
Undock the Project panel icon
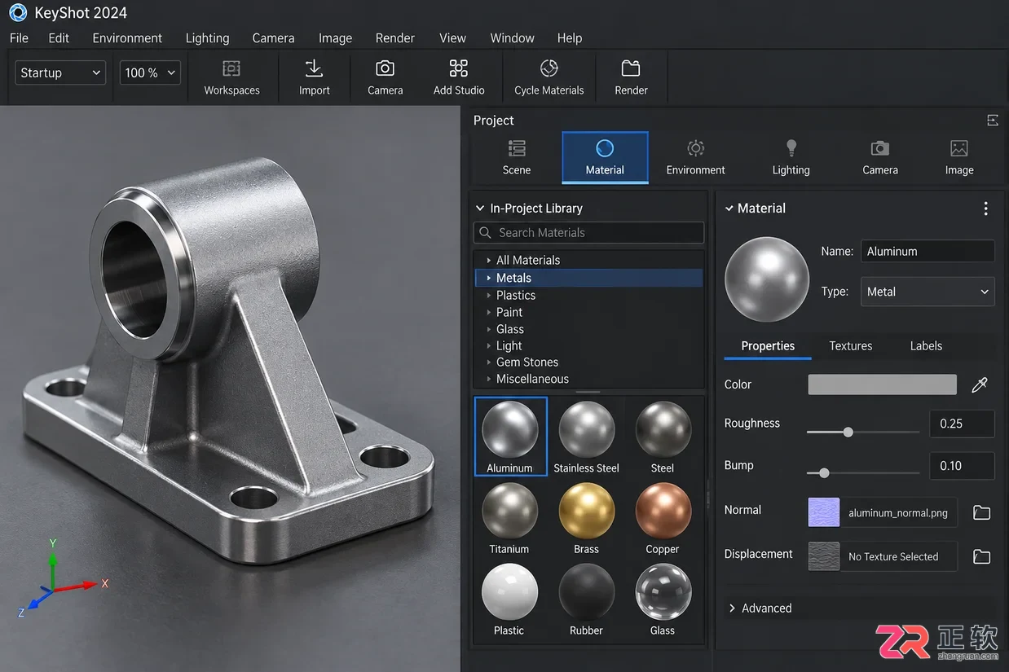(x=992, y=121)
